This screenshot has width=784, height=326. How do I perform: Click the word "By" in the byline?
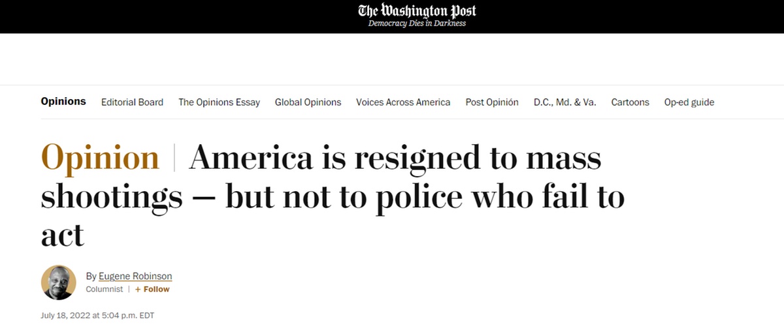pos(91,276)
